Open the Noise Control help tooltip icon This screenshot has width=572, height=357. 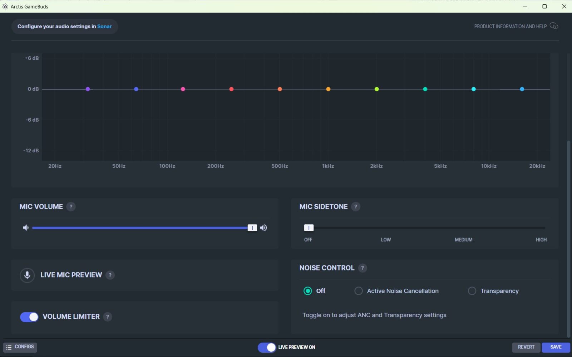pyautogui.click(x=362, y=268)
